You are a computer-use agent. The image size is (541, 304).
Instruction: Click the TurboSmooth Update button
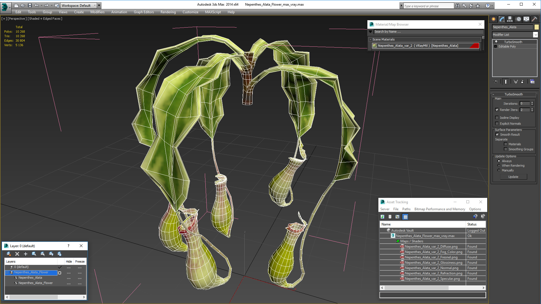[x=513, y=177]
